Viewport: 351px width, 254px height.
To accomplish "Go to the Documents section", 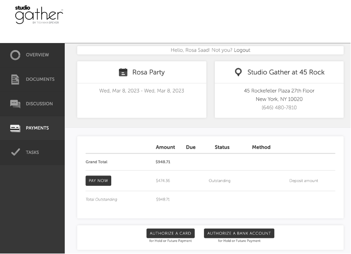I will (40, 79).
